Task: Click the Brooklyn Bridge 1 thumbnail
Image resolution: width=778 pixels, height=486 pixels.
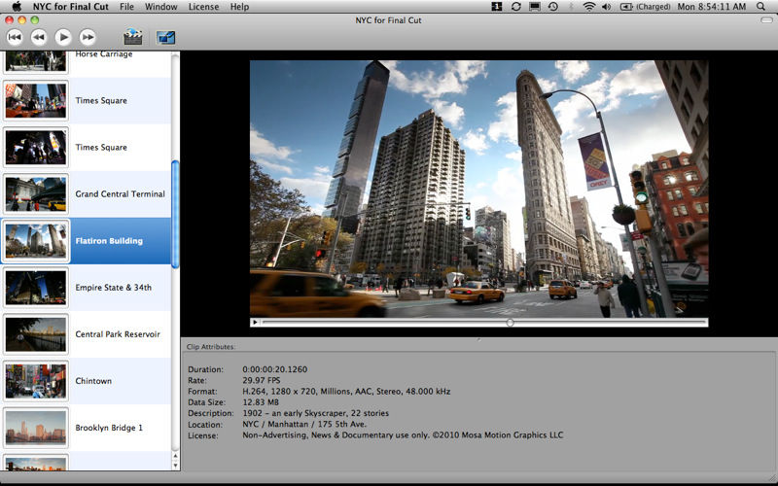Action: (35, 428)
